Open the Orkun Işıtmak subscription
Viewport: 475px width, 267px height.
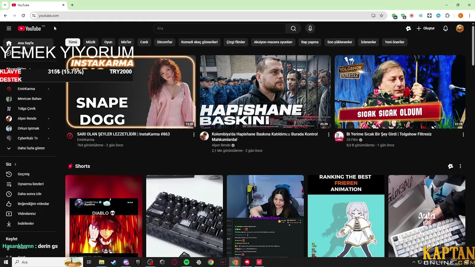tap(29, 128)
